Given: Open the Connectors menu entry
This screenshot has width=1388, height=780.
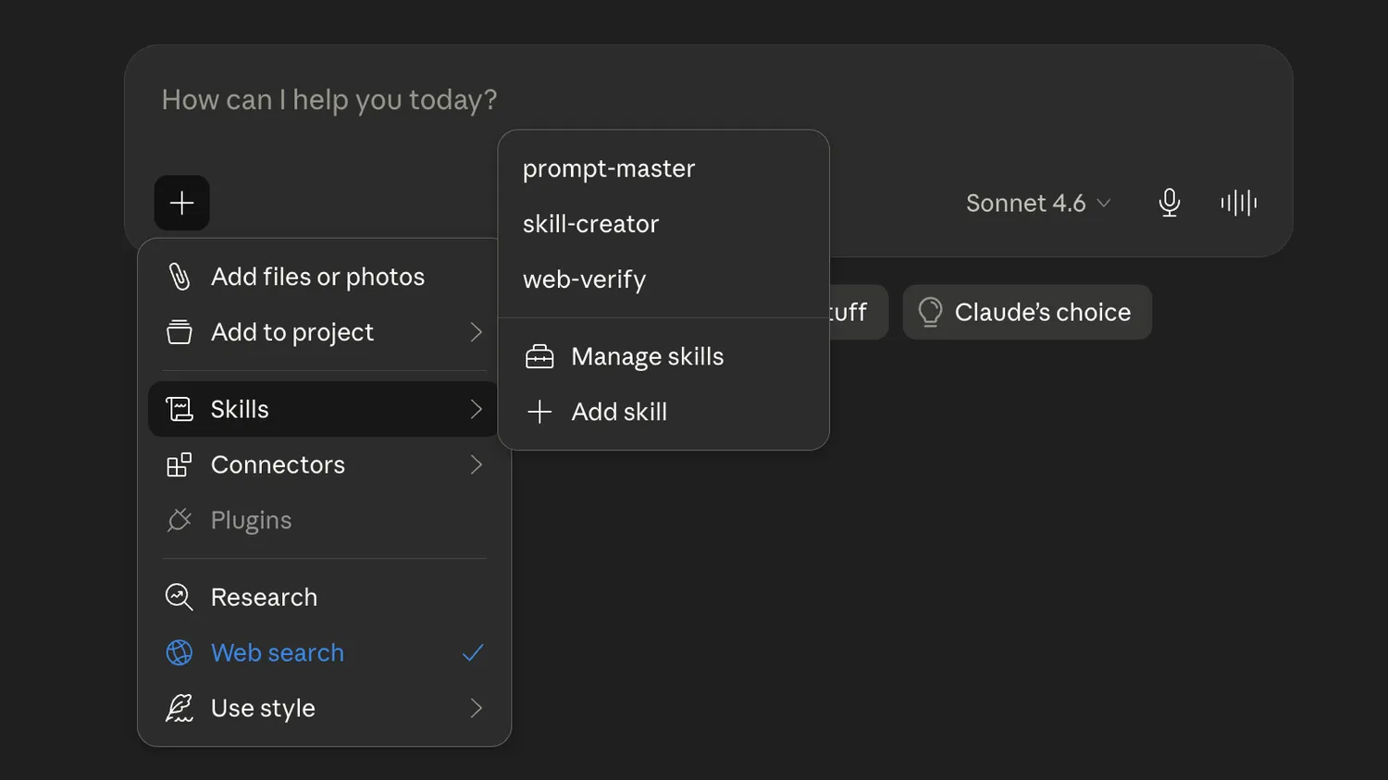Looking at the screenshot, I should (x=324, y=464).
